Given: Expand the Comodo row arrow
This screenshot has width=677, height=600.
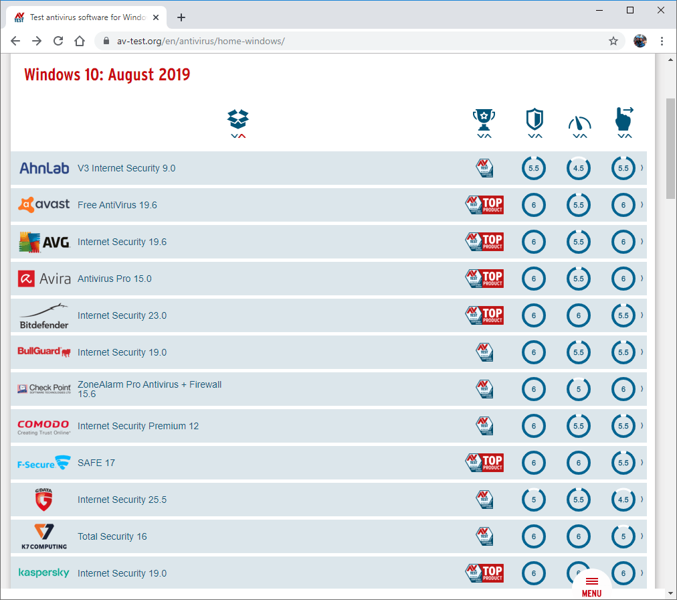Looking at the screenshot, I should tap(642, 425).
